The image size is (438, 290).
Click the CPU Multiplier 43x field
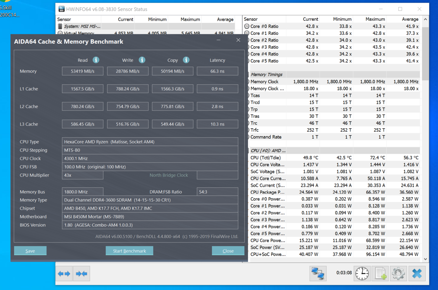82,175
